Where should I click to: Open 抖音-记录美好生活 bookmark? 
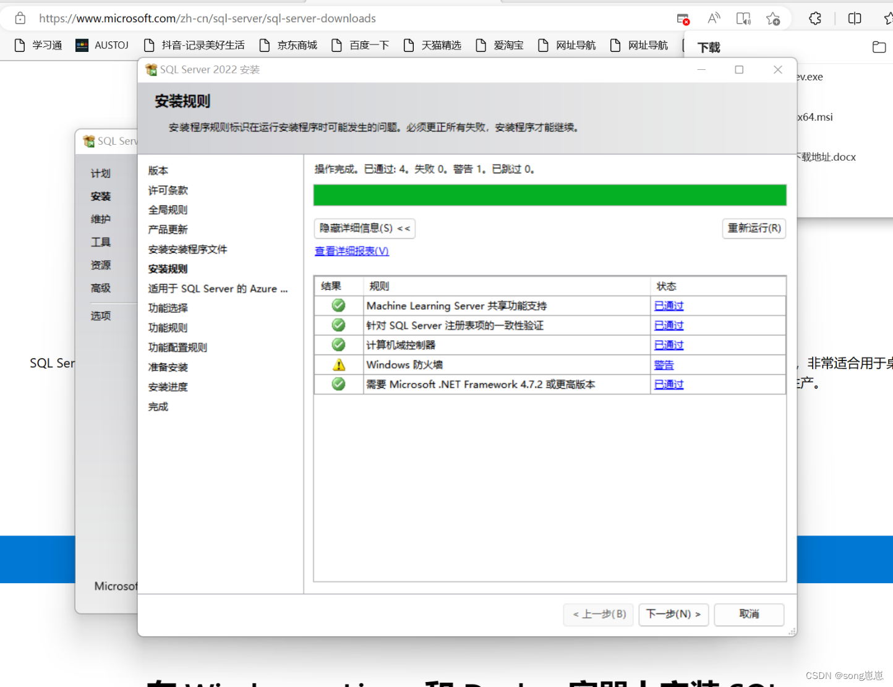pyautogui.click(x=194, y=45)
